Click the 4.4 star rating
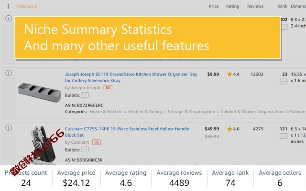Screen dimensions: 306x191 click(x=233, y=74)
